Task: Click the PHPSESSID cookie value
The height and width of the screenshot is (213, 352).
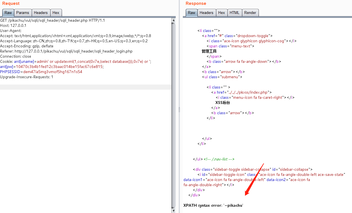Action: point(53,72)
